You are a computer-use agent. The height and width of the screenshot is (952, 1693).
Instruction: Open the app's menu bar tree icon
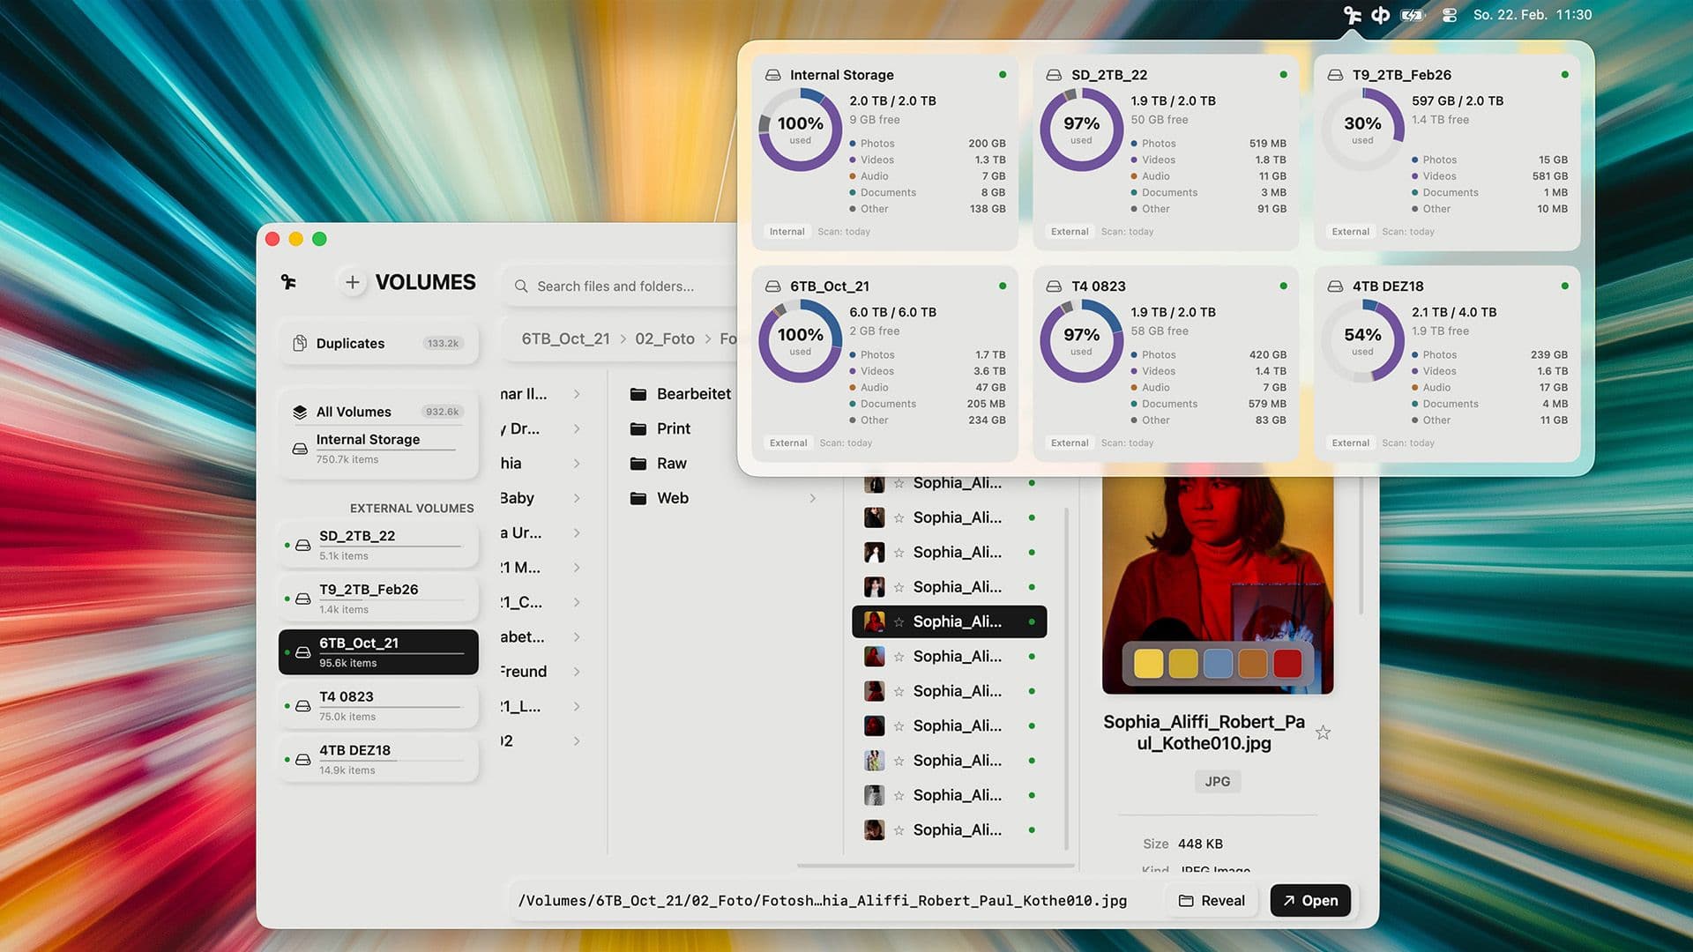coord(1352,15)
